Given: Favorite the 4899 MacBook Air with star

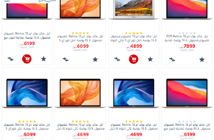Looking at the screenshot, I should [x=150, y=59].
